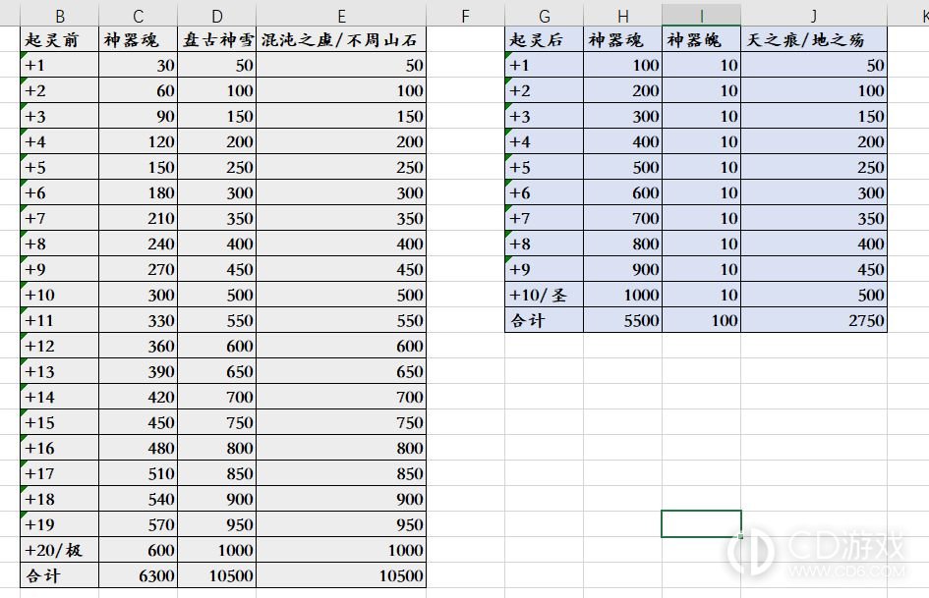
Task: Click the cell containing "120"
Action: pos(138,141)
